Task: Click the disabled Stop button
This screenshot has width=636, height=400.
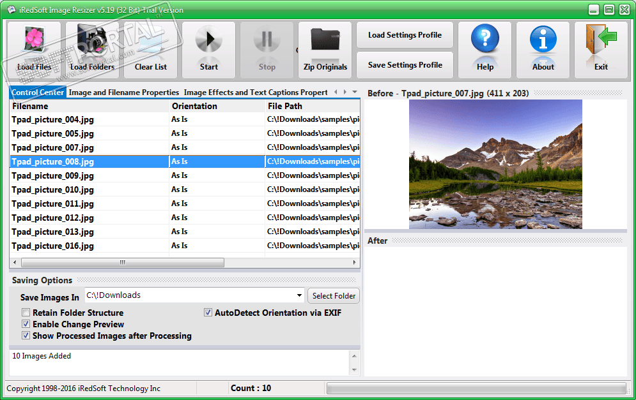Action: pyautogui.click(x=267, y=49)
